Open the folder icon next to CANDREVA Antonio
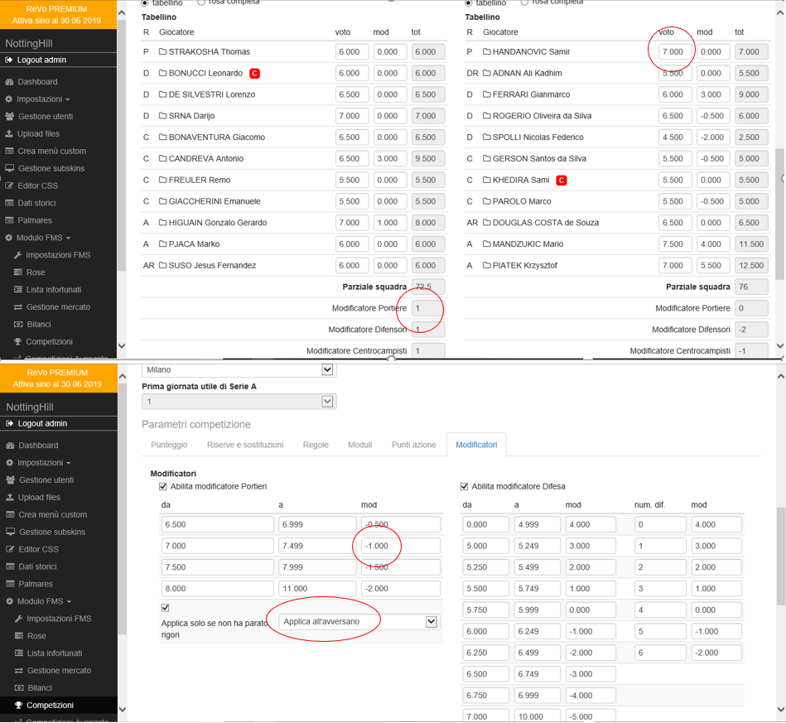The image size is (786, 723). 163,159
